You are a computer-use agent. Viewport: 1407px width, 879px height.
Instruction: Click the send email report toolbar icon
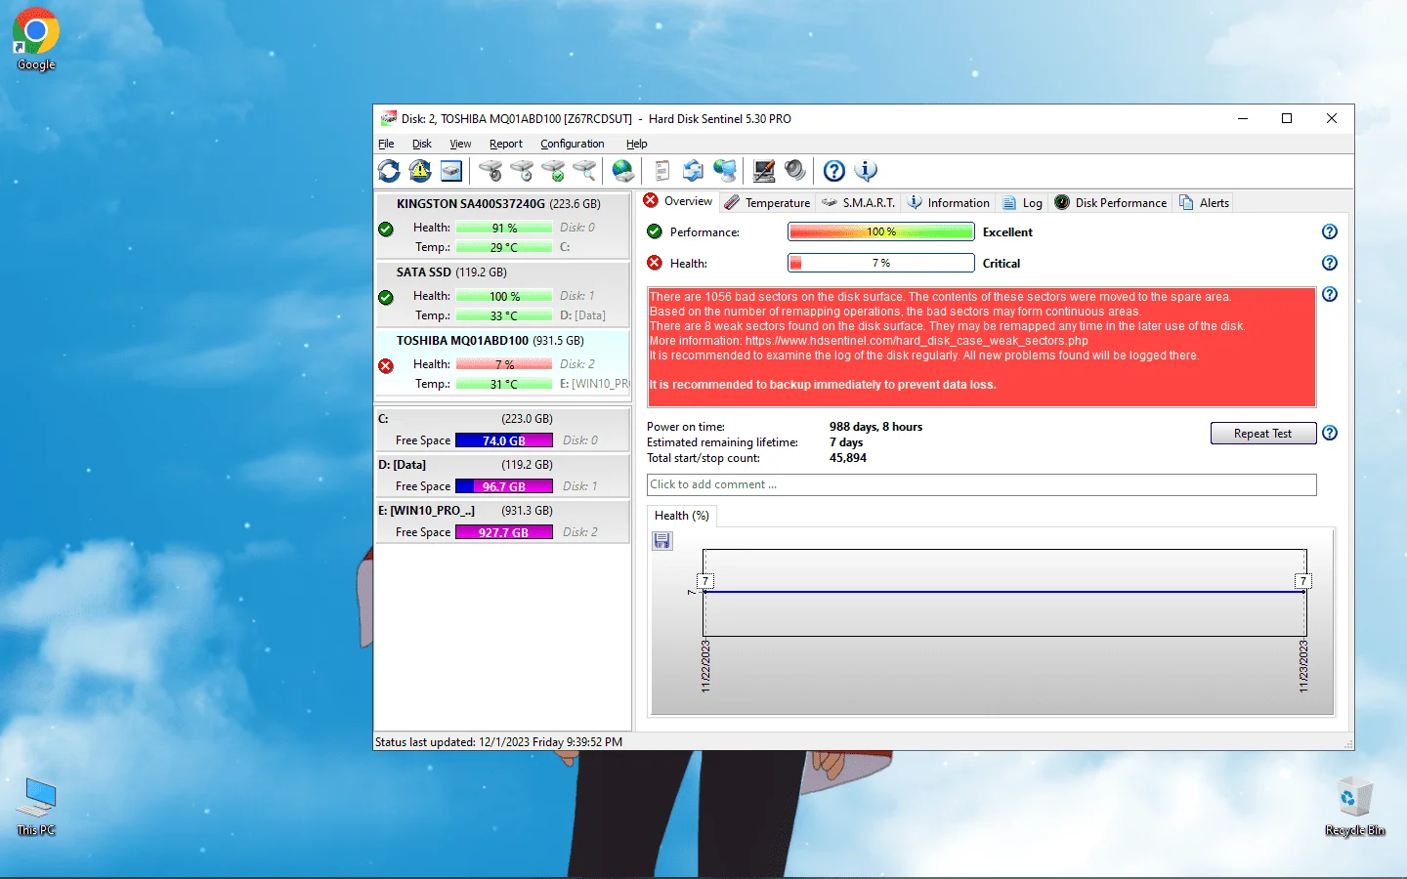point(694,171)
